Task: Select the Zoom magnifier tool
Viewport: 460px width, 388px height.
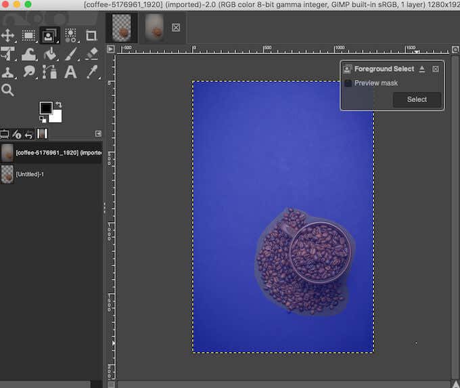Action: tap(8, 90)
